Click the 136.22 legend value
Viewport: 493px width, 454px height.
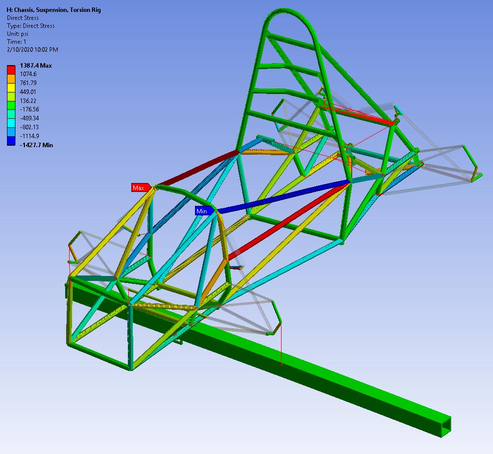(28, 100)
